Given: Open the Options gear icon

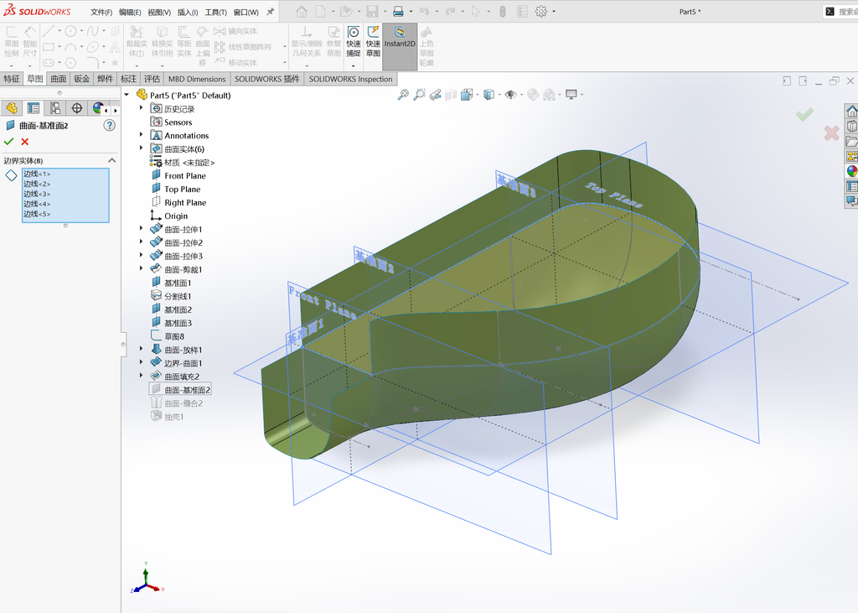Looking at the screenshot, I should click(541, 11).
